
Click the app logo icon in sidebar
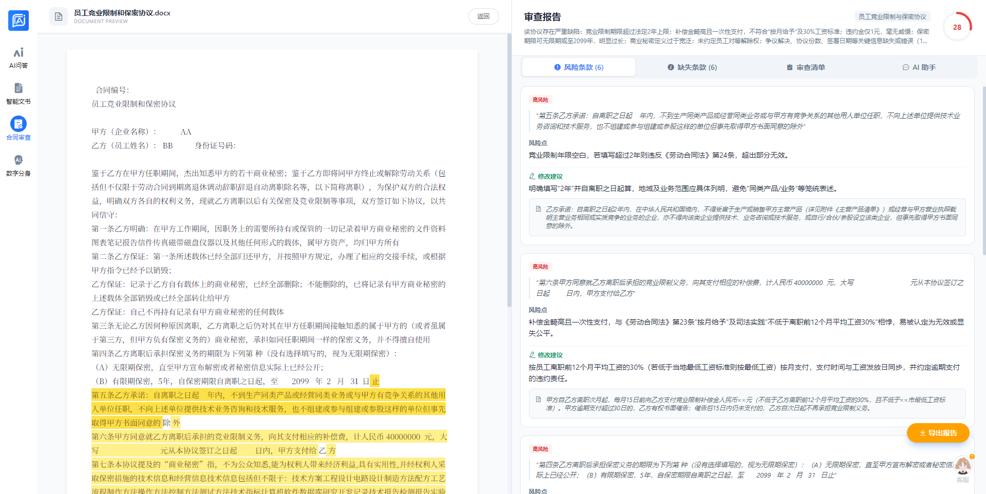[x=18, y=21]
